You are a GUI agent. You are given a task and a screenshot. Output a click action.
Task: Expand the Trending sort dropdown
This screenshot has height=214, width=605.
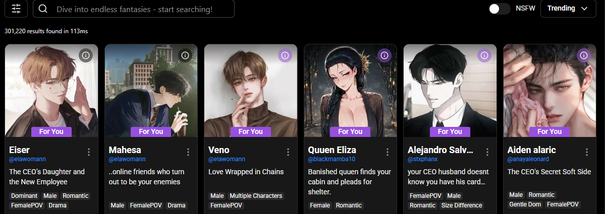[x=568, y=9]
